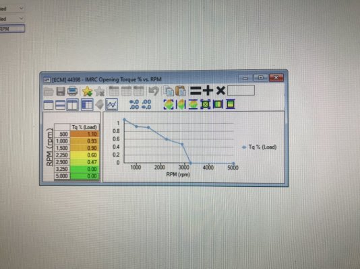The width and height of the screenshot is (360, 269).
Task: Click the plus sign add-value button
Action: click(x=208, y=90)
